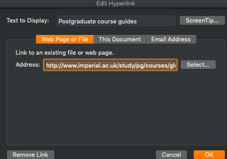Place cursor in the imperial.ac.uk URL text
The width and height of the screenshot is (227, 159).
(94, 65)
